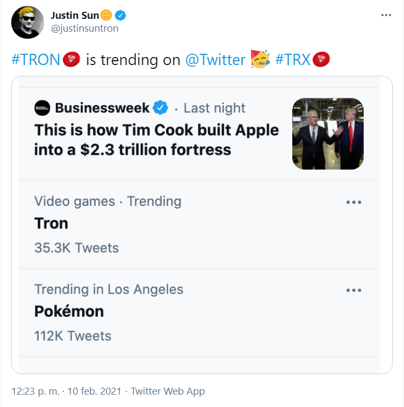Open more options for the Pokémon trend

[x=353, y=290]
